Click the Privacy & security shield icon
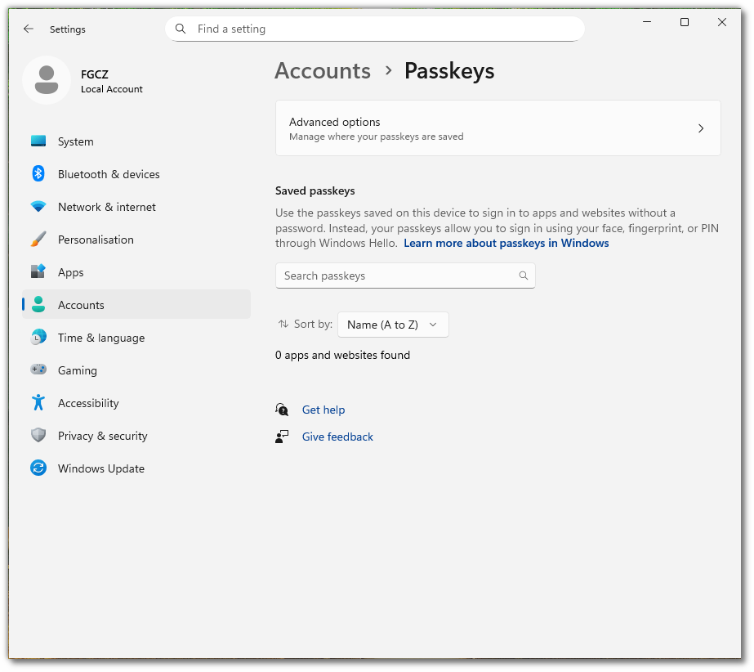This screenshot has height=672, width=754. [x=38, y=435]
